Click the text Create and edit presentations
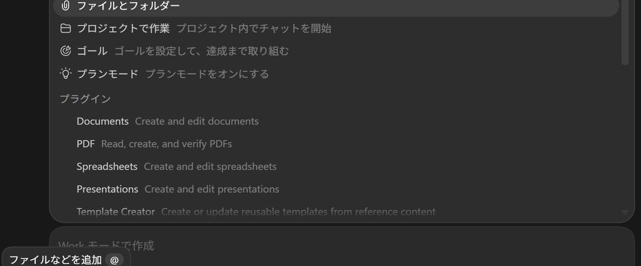This screenshot has width=641, height=266. click(x=212, y=189)
